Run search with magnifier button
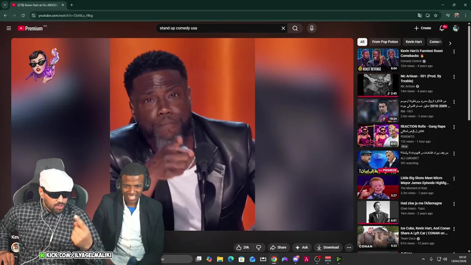This screenshot has height=265, width=471. [295, 28]
